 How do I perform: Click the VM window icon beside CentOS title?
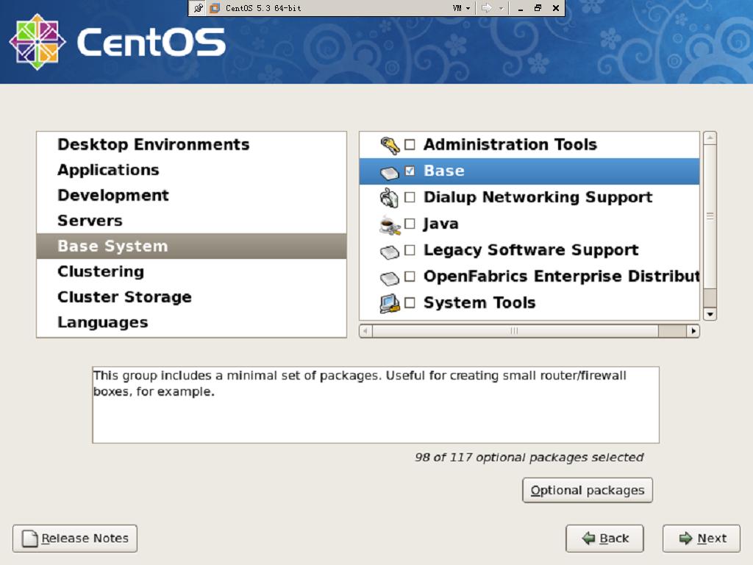coord(215,8)
